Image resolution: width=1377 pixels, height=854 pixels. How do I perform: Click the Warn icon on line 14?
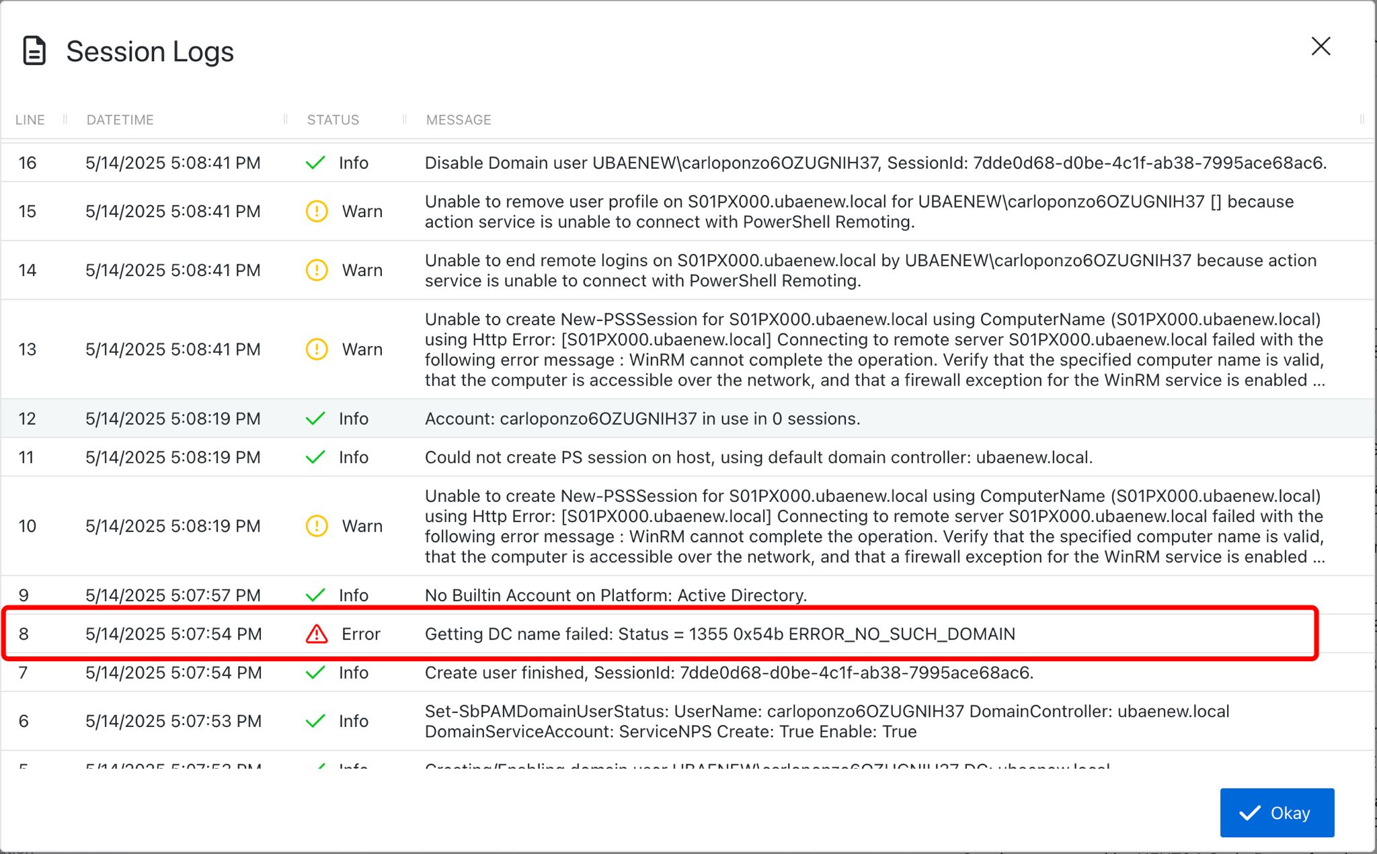pos(317,270)
